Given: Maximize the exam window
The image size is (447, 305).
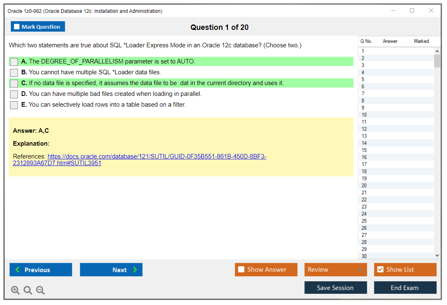Looking at the screenshot, I should tap(412, 11).
